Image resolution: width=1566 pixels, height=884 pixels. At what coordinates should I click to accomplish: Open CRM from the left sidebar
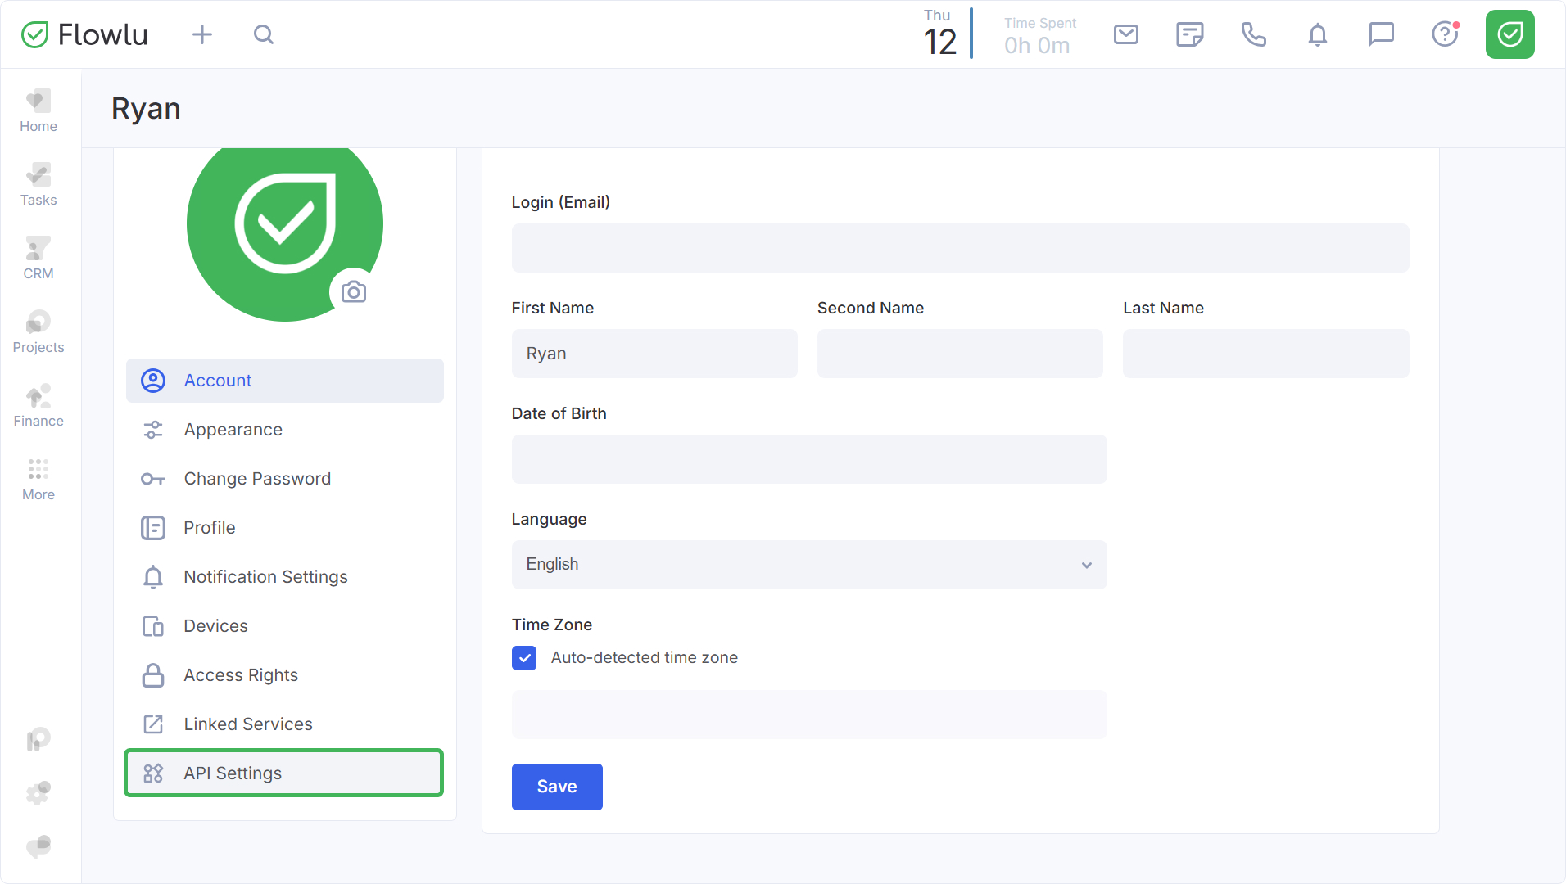tap(38, 258)
